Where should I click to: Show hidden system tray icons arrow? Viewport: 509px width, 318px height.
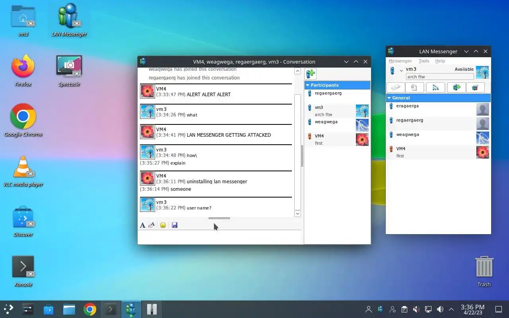[451, 309]
